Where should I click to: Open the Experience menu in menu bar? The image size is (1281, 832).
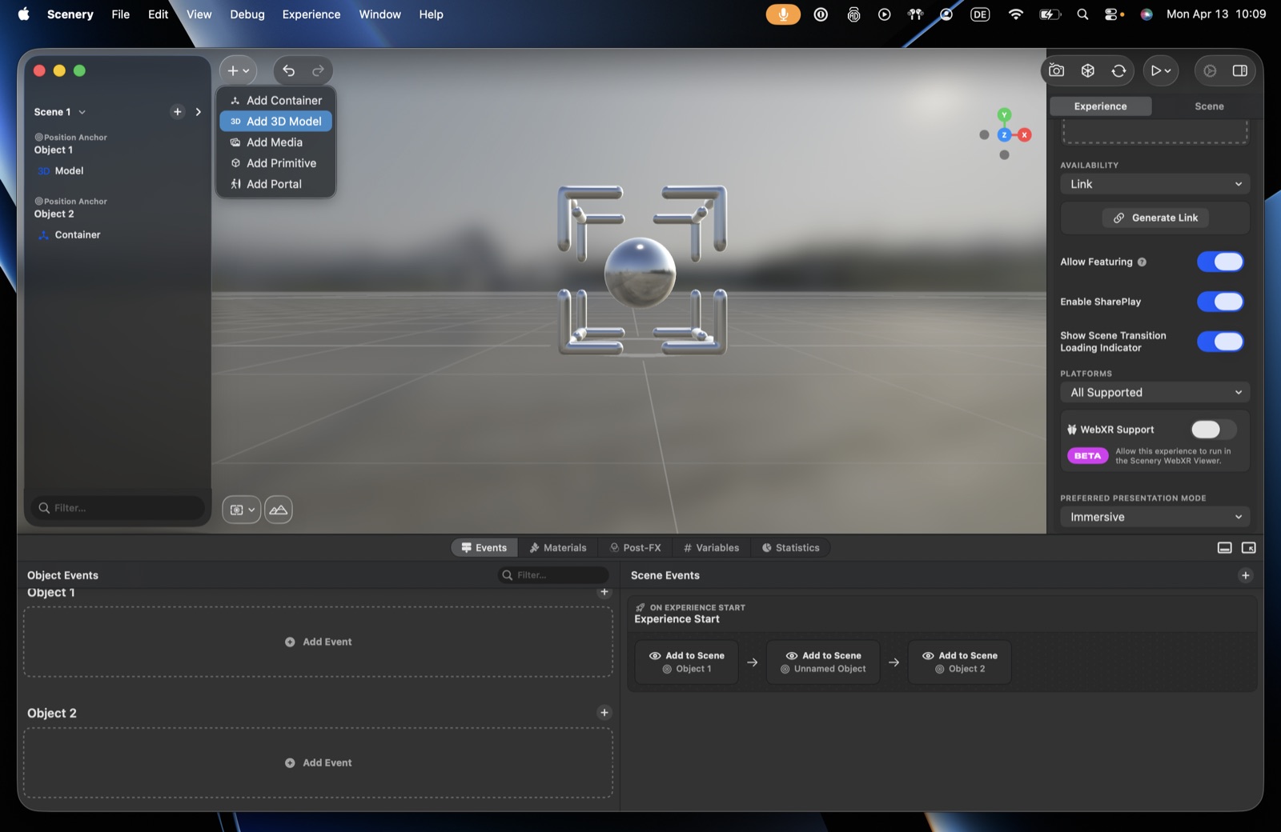click(311, 14)
